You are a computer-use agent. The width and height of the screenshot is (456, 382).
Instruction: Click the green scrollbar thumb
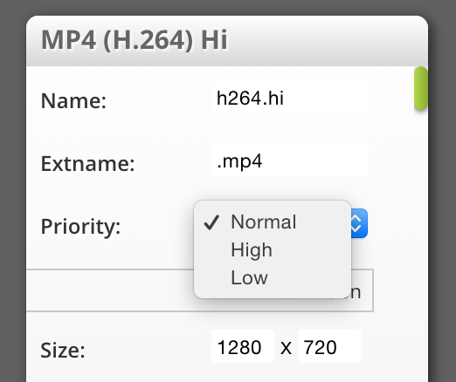[x=421, y=88]
